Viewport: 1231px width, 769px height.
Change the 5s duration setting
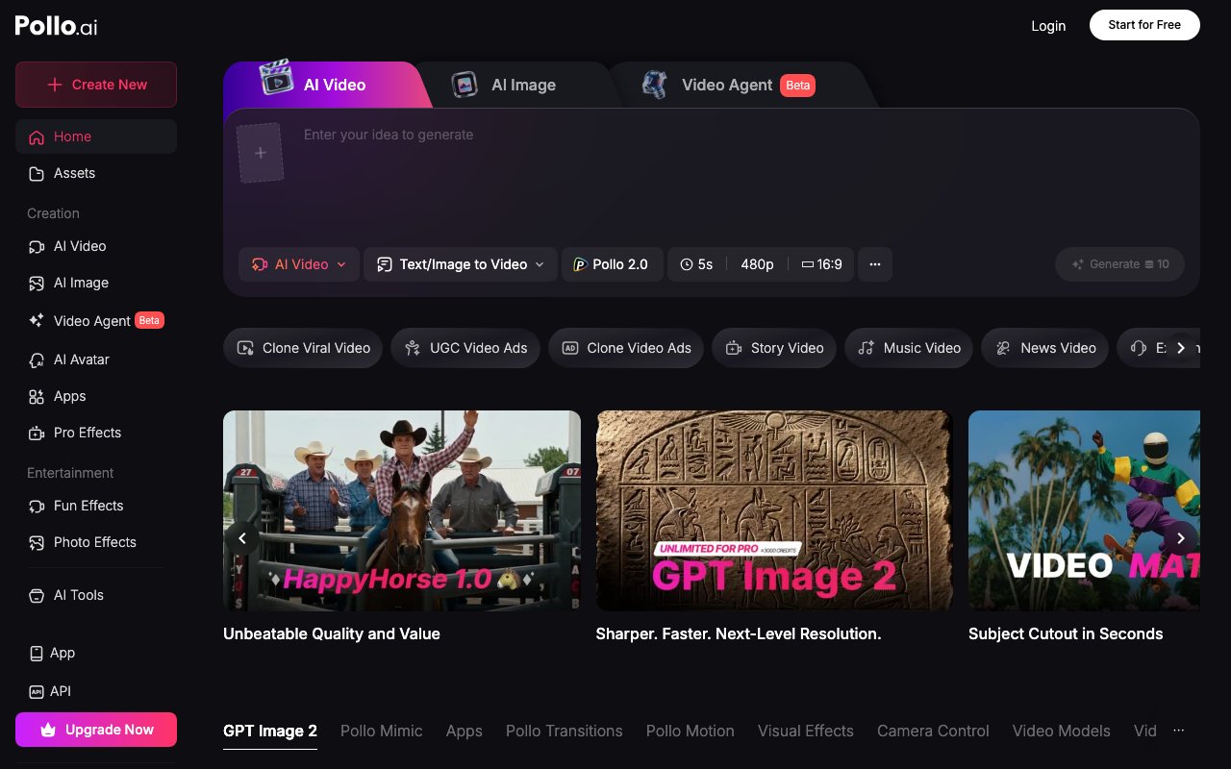coord(696,264)
